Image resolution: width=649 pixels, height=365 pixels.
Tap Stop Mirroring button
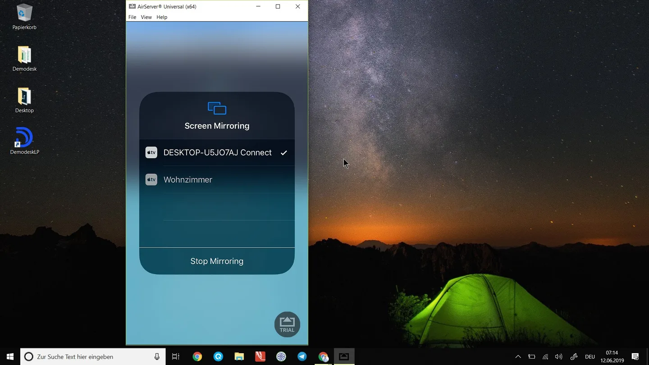tap(217, 261)
